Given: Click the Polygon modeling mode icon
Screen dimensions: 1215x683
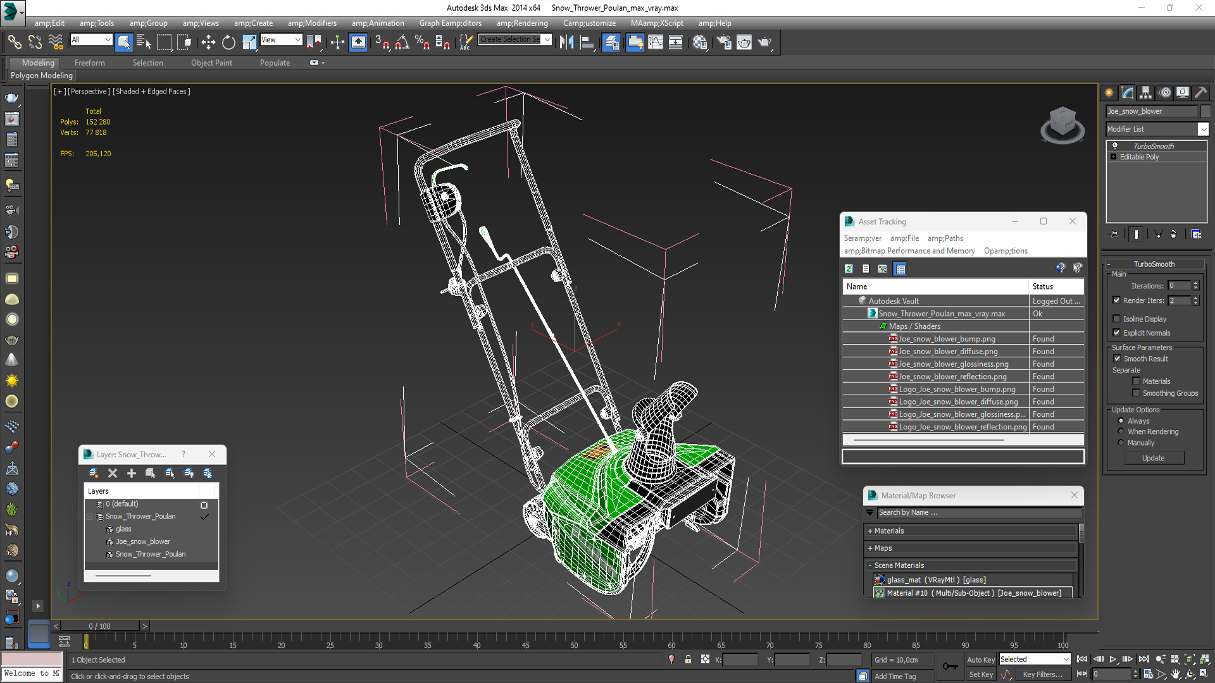Looking at the screenshot, I should pyautogui.click(x=41, y=75).
